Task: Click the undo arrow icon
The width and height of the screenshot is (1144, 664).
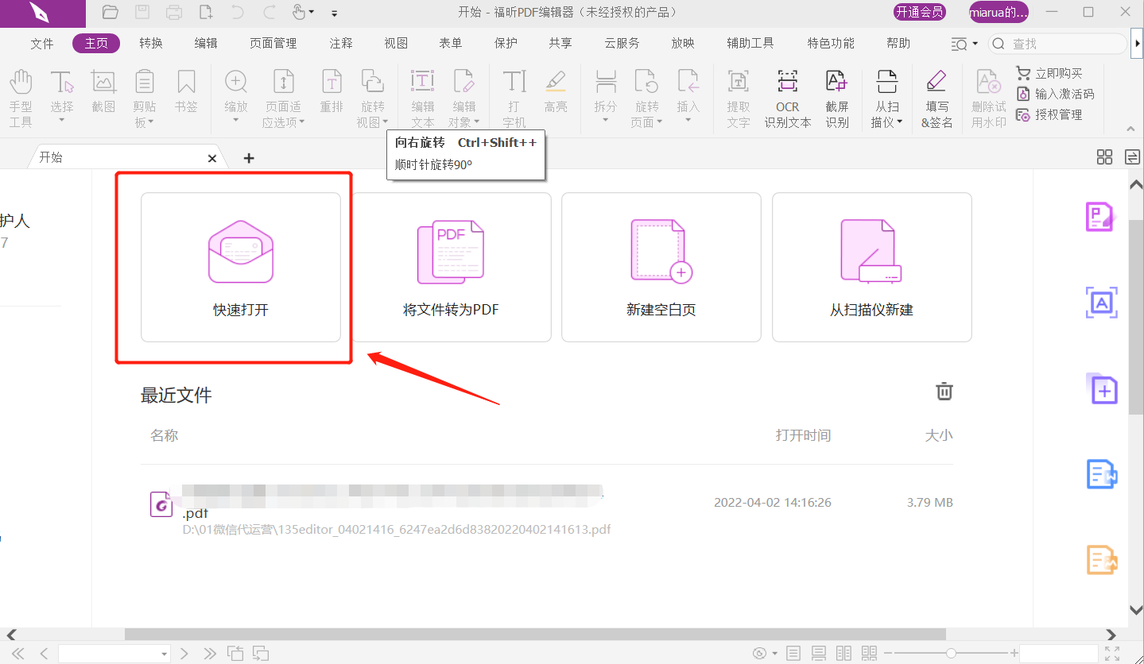Action: 238,12
